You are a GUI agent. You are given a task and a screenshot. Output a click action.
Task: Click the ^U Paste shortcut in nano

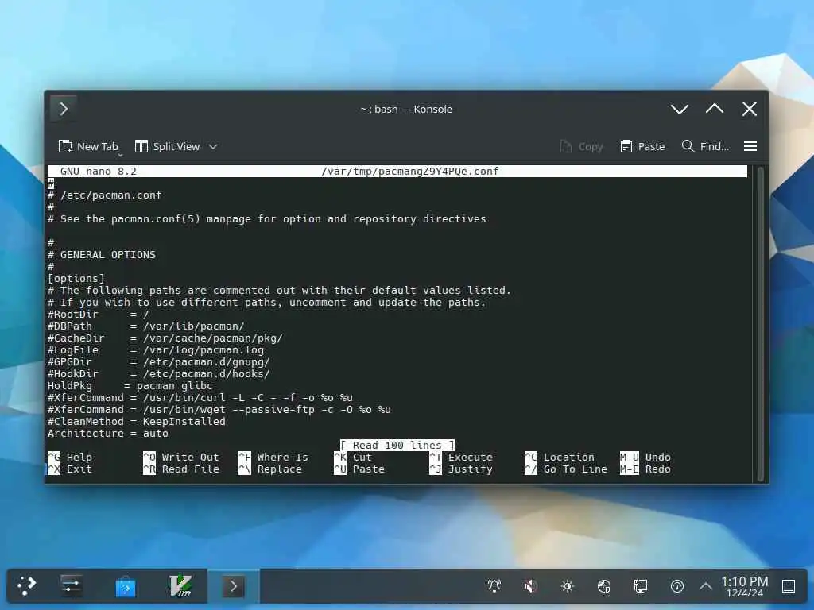(359, 469)
